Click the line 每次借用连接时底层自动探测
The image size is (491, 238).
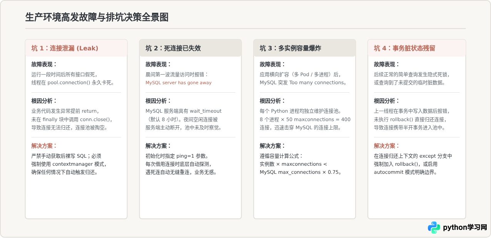click(x=179, y=164)
